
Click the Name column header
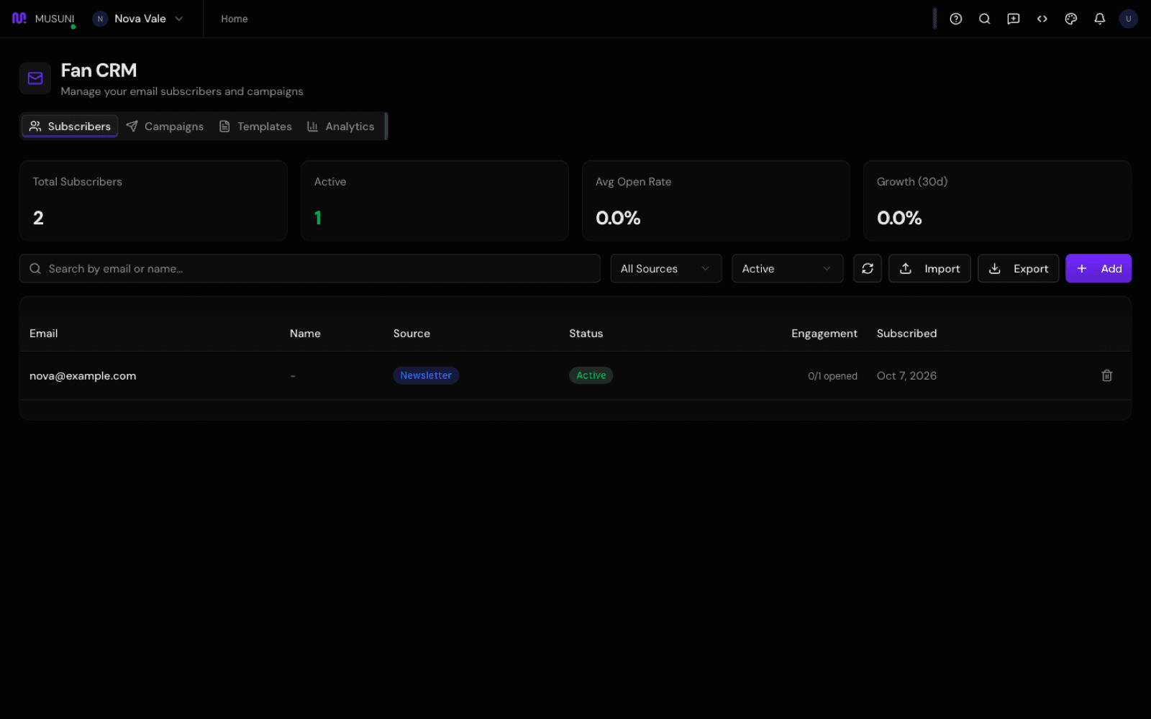pyautogui.click(x=305, y=334)
